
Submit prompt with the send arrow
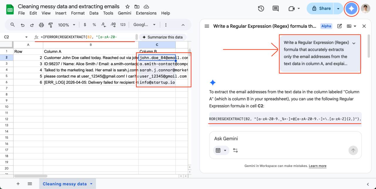click(353, 150)
